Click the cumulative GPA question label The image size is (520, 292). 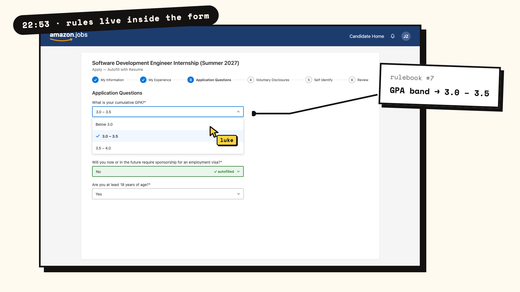119,102
